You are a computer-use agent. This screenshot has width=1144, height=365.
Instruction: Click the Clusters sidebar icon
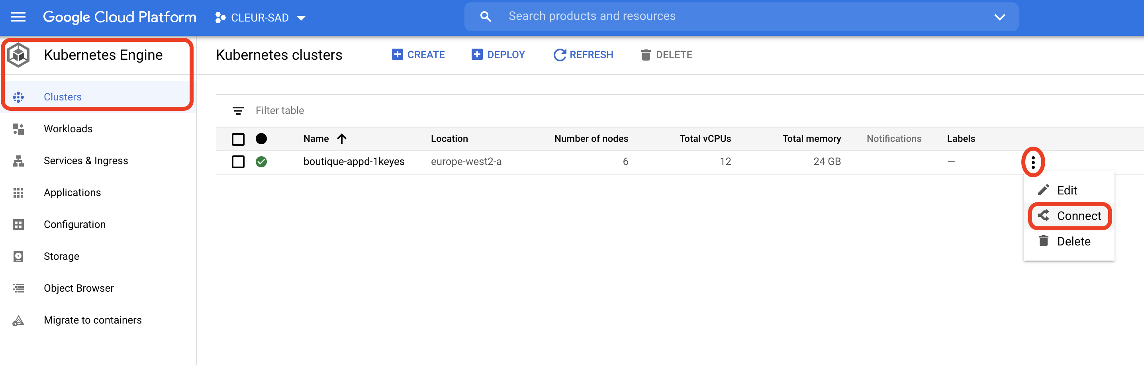click(x=18, y=97)
